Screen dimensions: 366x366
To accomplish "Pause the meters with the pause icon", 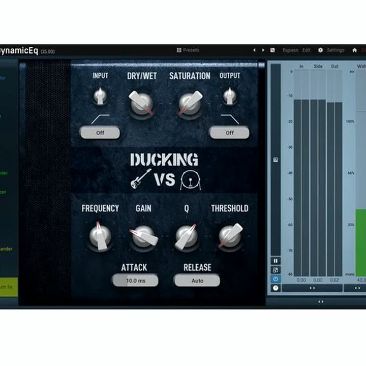I will tap(276, 261).
